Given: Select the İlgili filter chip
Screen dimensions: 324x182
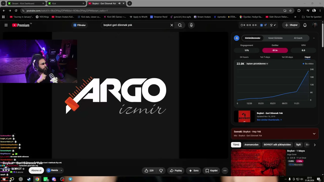Looking at the screenshot, I should click(x=298, y=145).
